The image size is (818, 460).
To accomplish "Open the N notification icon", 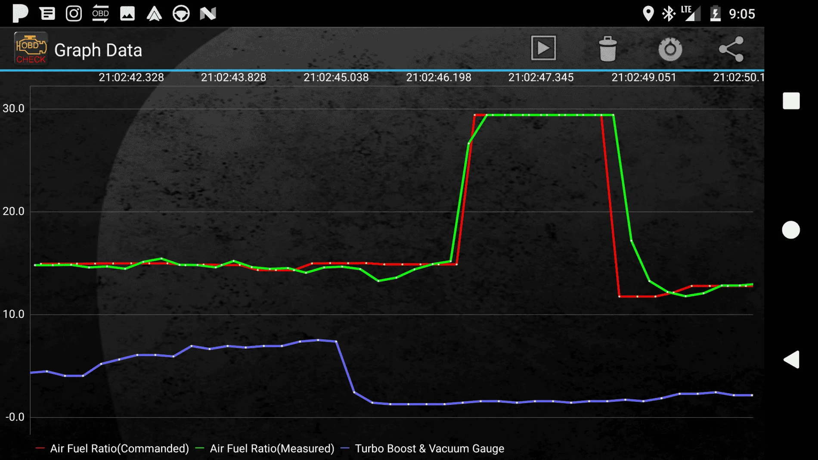I will click(208, 14).
